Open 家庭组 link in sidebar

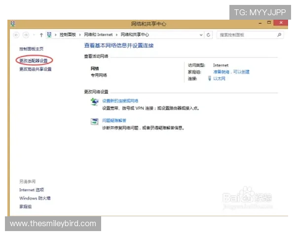click(26, 206)
